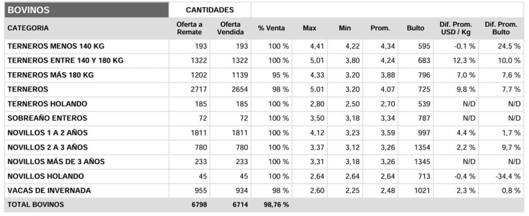The width and height of the screenshot is (529, 216).
Task: Click the BOVINOS table title header
Action: tap(29, 10)
